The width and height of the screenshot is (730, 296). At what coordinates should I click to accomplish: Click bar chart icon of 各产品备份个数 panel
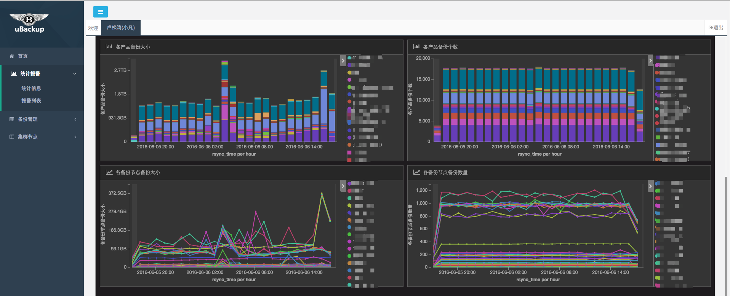pyautogui.click(x=416, y=47)
